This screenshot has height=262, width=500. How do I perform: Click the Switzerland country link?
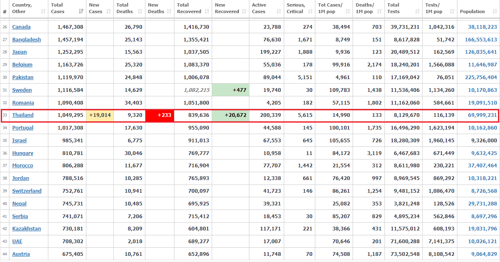tap(27, 191)
